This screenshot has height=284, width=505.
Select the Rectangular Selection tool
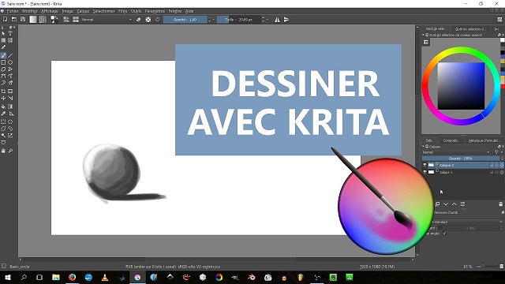[3, 121]
